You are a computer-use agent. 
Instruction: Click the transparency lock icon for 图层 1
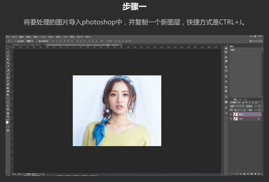click(235, 110)
